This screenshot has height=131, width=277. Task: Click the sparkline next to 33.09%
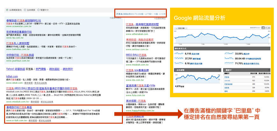pos(229,54)
